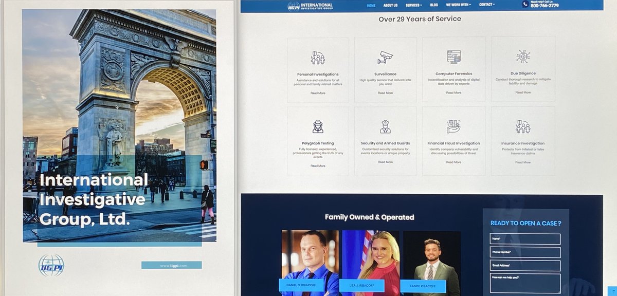Click the Email Address input field

[x=524, y=266]
